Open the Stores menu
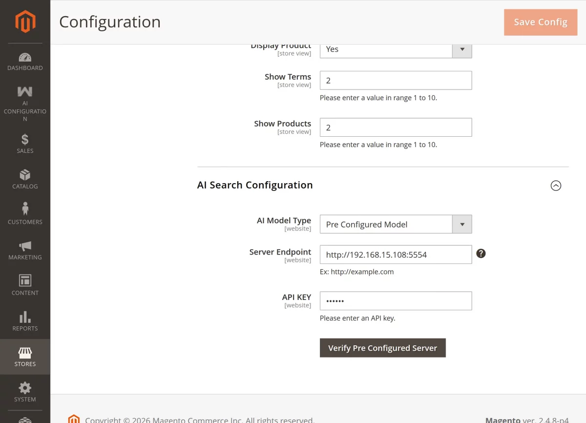Screen dimensions: 586x423 [x=25, y=357]
